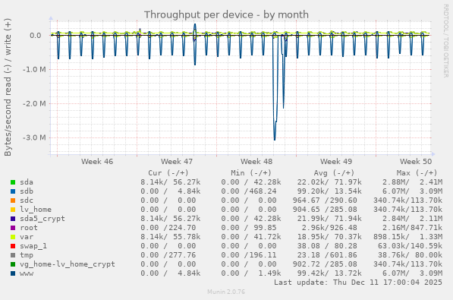Click the 'Week 49' axis label

(336, 162)
